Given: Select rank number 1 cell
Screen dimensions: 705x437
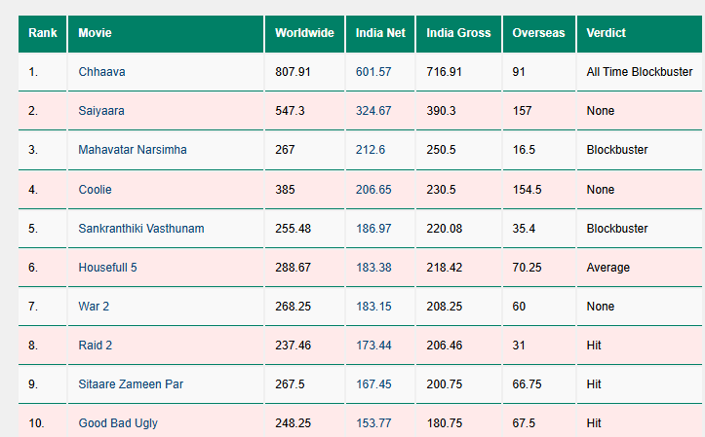Looking at the screenshot, I should pyautogui.click(x=43, y=72).
